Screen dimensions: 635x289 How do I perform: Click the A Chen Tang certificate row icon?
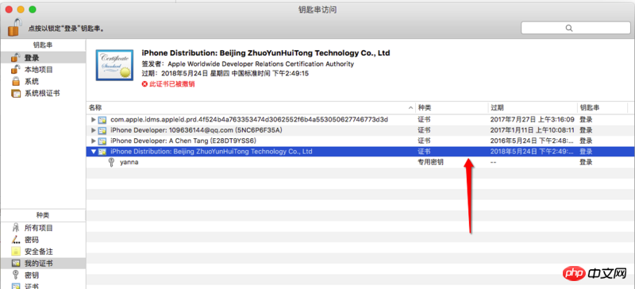pyautogui.click(x=103, y=141)
